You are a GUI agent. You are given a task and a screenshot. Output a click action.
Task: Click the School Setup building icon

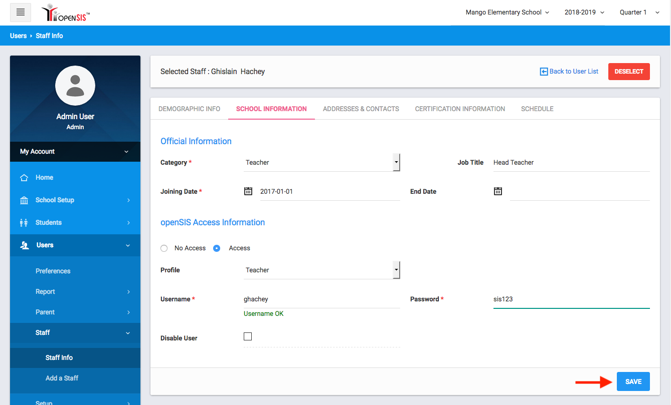click(x=24, y=200)
